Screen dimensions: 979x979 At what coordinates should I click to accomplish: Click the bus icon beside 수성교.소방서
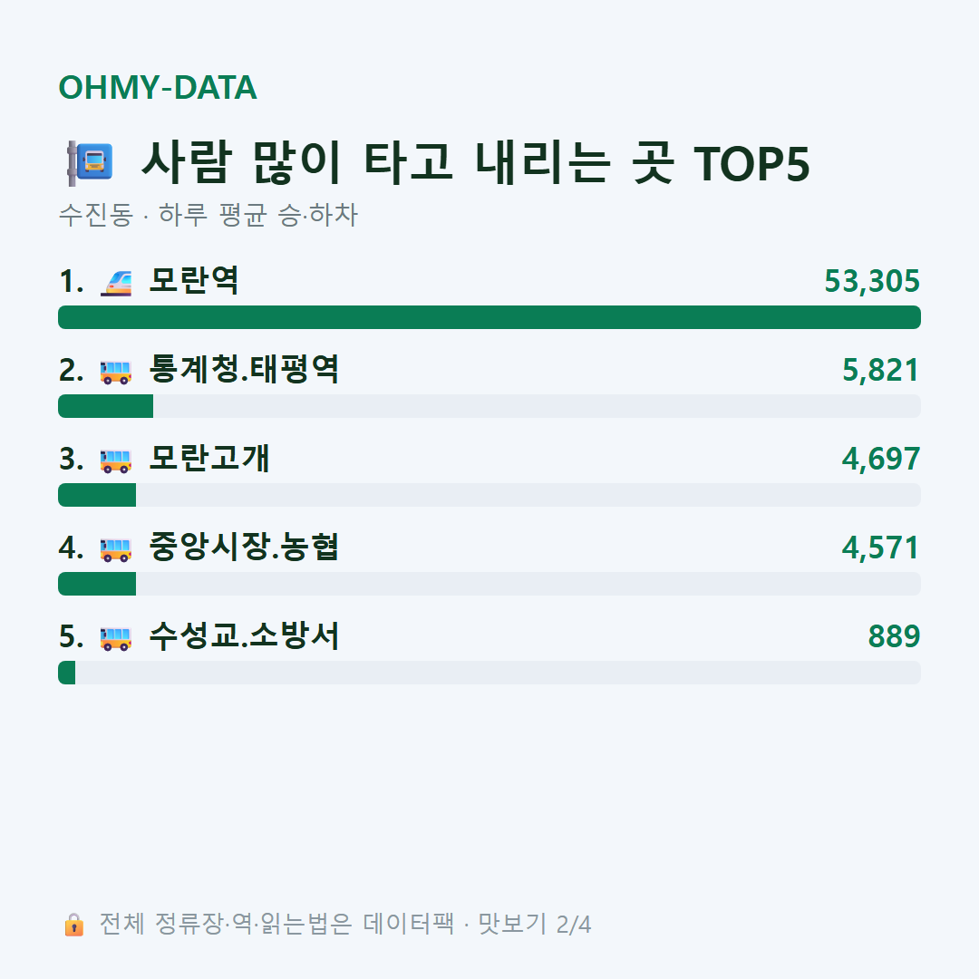tap(116, 638)
